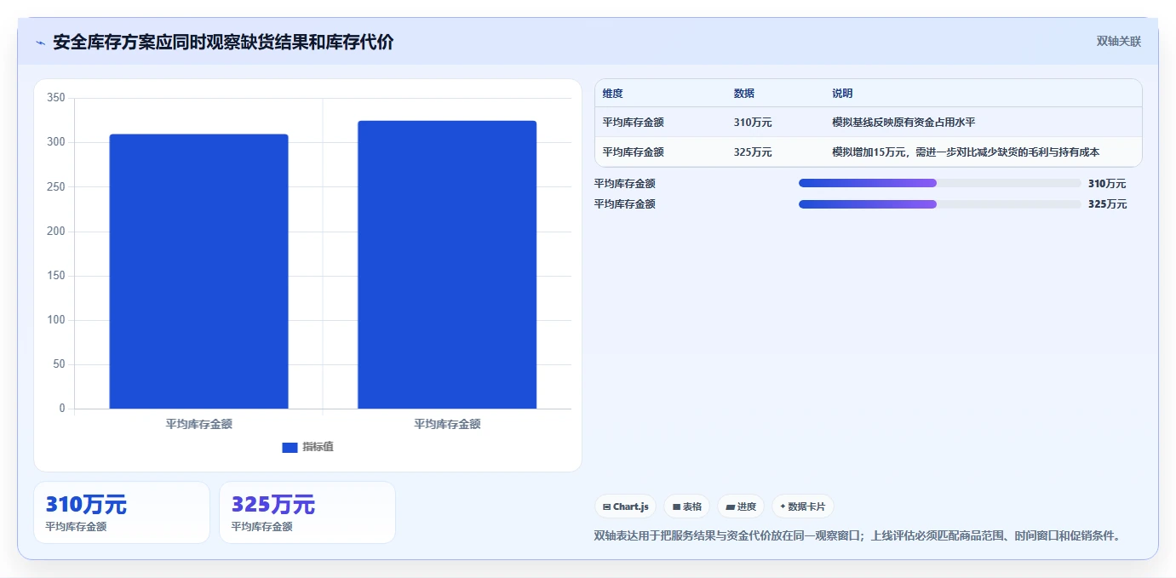This screenshot has width=1176, height=578.
Task: Select the left chart bar valued 310
Action: tap(198, 272)
